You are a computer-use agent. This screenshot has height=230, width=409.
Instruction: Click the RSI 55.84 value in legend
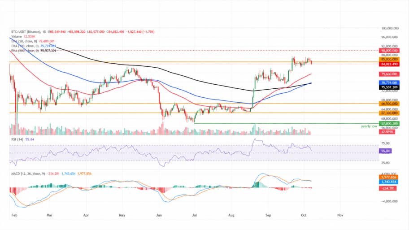pyautogui.click(x=30, y=139)
